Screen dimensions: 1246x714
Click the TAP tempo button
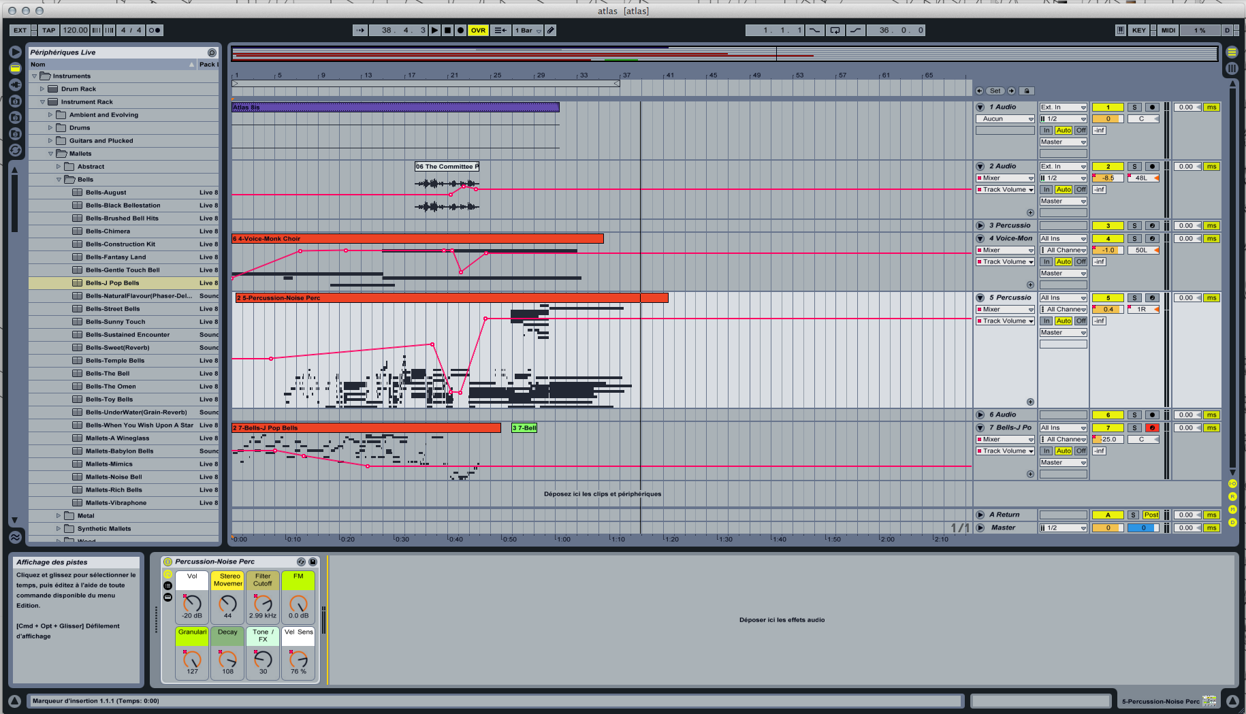pos(48,30)
